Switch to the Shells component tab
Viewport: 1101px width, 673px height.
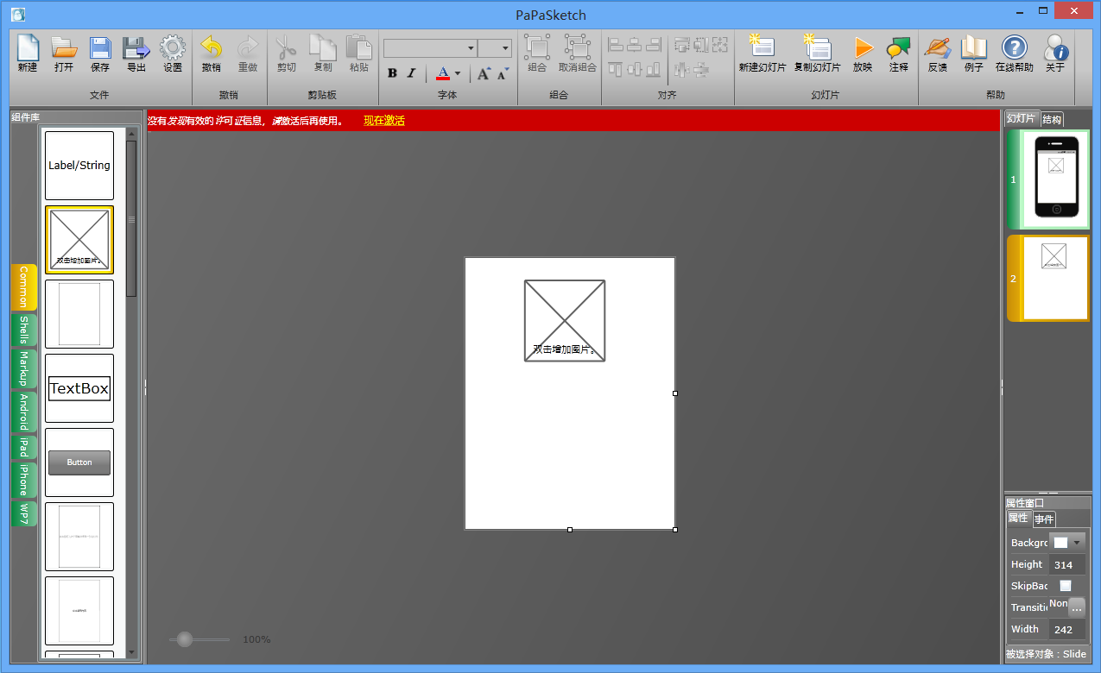tap(24, 330)
